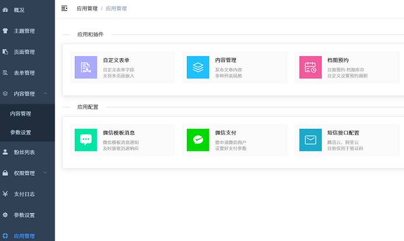Select the 参数设置 submenu item under 内容管理
The width and height of the screenshot is (404, 241).
pos(21,132)
